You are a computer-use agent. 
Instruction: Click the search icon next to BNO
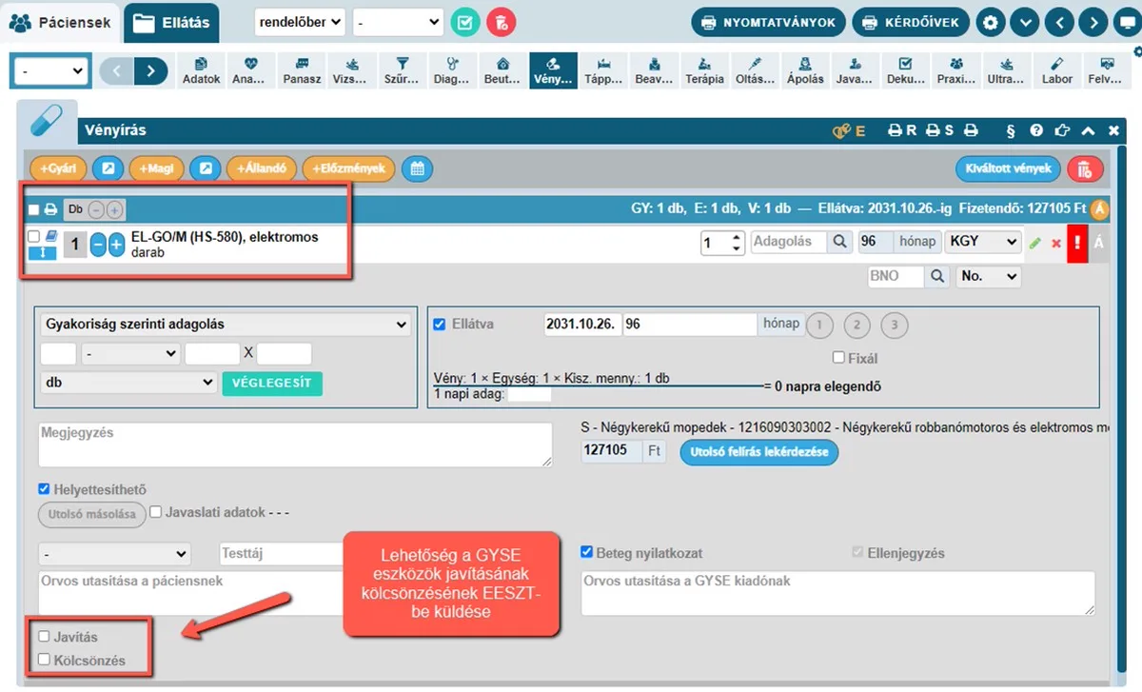pos(936,276)
